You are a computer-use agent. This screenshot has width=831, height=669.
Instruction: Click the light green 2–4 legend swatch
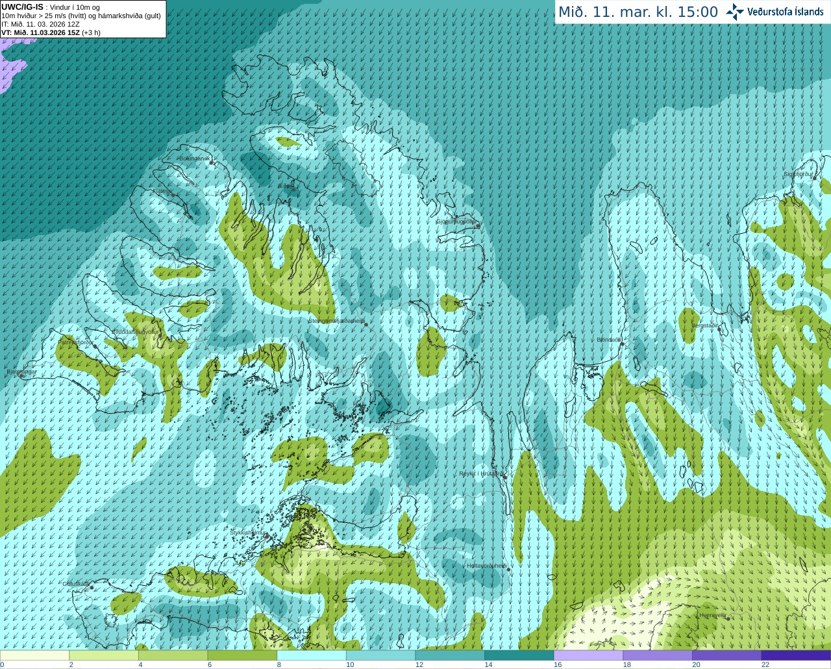tap(104, 655)
